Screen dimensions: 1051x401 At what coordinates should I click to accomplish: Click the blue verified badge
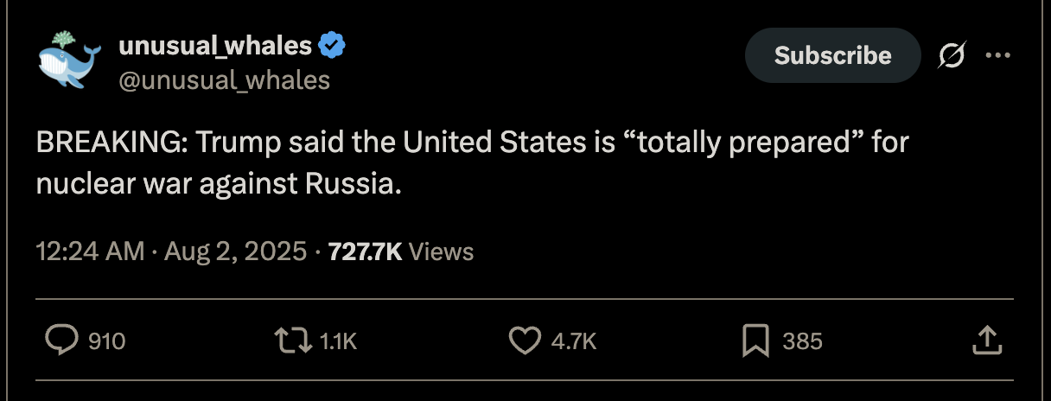(x=333, y=45)
